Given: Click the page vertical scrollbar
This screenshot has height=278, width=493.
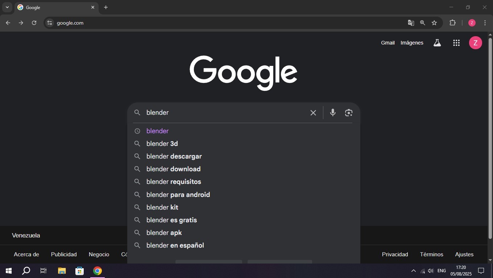Looking at the screenshot, I should [x=490, y=138].
